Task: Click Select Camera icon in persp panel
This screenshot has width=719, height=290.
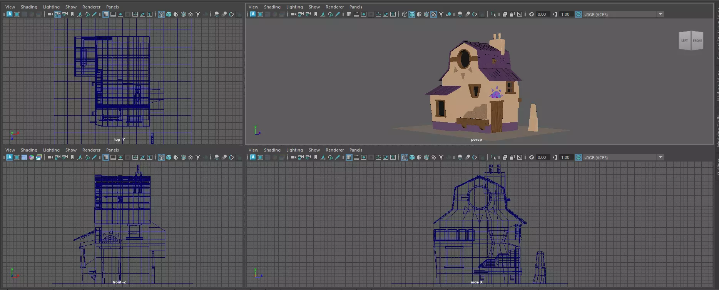Action: click(x=293, y=14)
